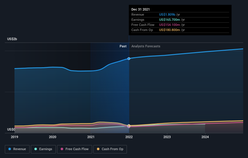
Task: Click the orange Cash From Op legend dot
Action: [98, 149]
